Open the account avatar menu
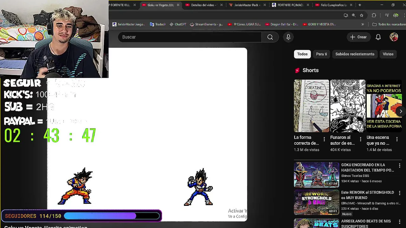The width and height of the screenshot is (406, 228). pos(394,37)
